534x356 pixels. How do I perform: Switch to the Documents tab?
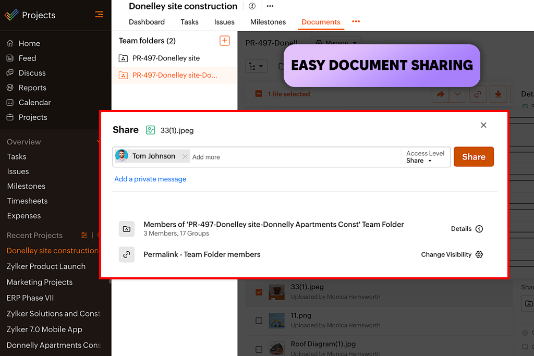pyautogui.click(x=321, y=22)
